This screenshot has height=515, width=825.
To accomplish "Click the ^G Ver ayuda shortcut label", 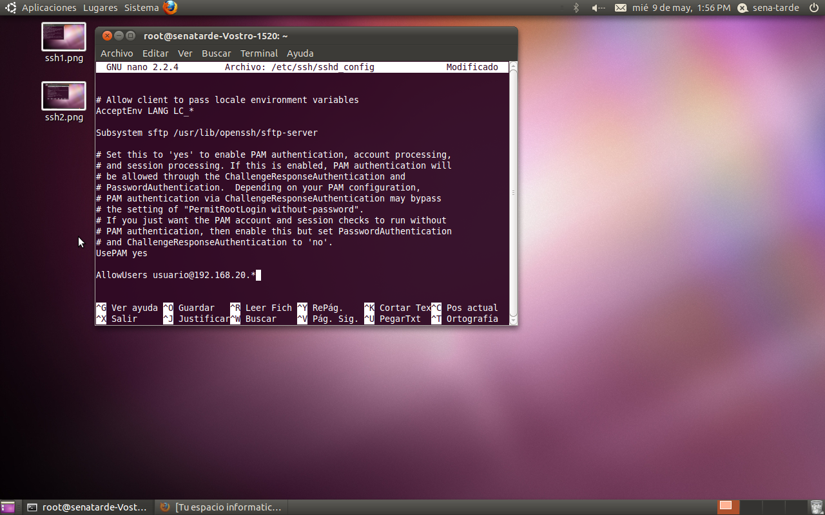I will coord(127,308).
